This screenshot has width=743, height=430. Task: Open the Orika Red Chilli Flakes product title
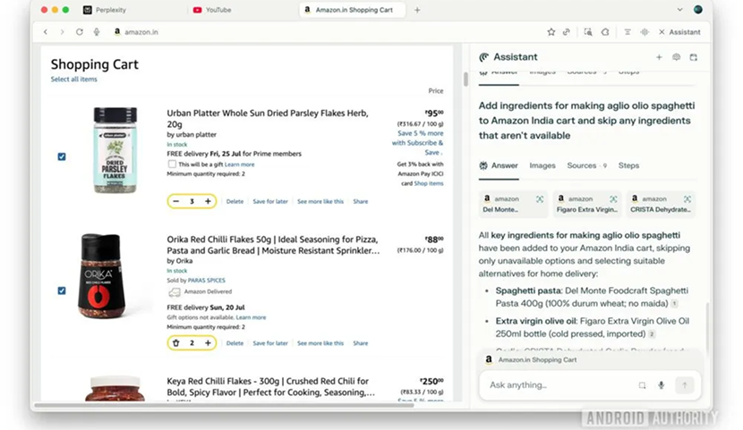[273, 245]
